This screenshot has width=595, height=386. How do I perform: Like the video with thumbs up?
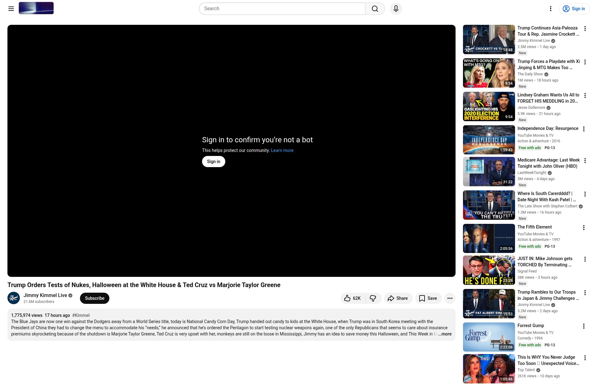pos(353,298)
